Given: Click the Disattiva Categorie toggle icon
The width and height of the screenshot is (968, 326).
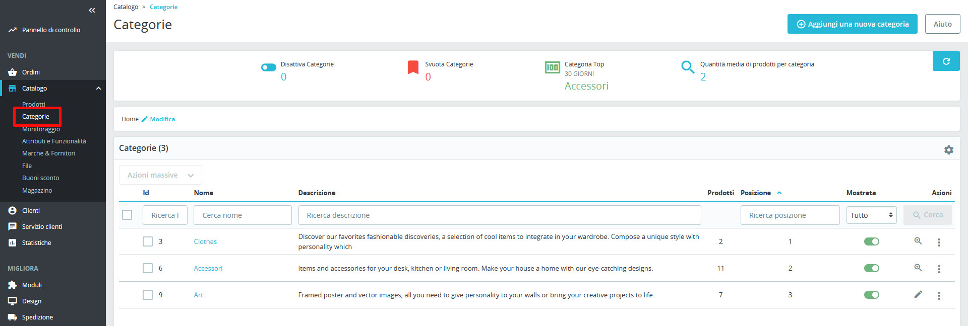Looking at the screenshot, I should (269, 67).
